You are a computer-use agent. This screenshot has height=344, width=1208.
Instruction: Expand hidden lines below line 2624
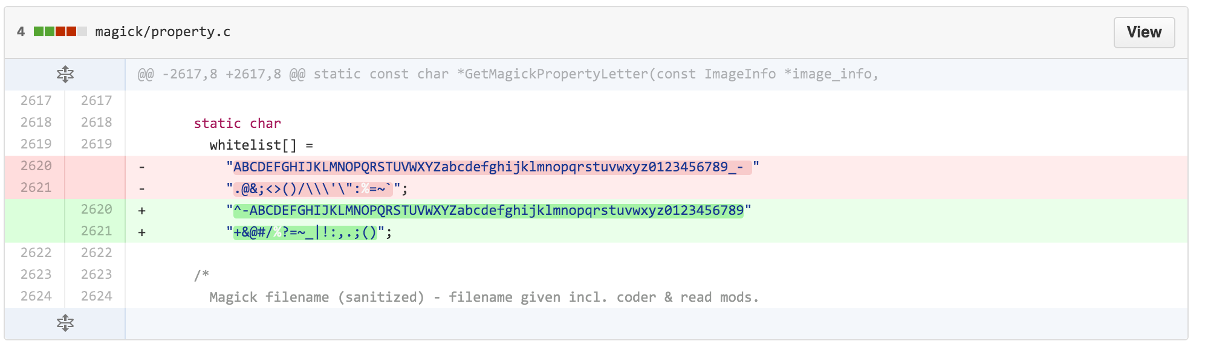(x=65, y=323)
